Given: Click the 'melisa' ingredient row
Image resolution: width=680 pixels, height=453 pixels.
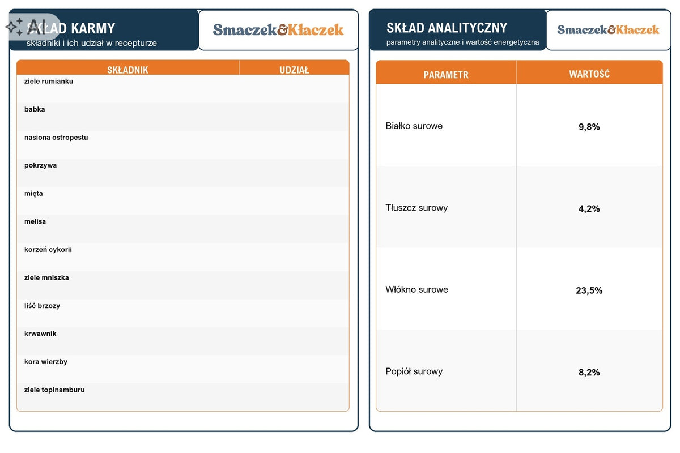Looking at the screenshot, I should pos(182,229).
